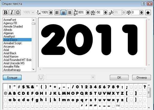Image resolution: width=154 pixels, height=110 pixels.
Task: Click the font list scrollbar thumb
Action: click(34, 24)
